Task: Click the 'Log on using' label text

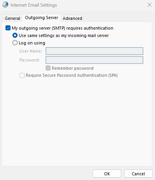Action: point(32,43)
